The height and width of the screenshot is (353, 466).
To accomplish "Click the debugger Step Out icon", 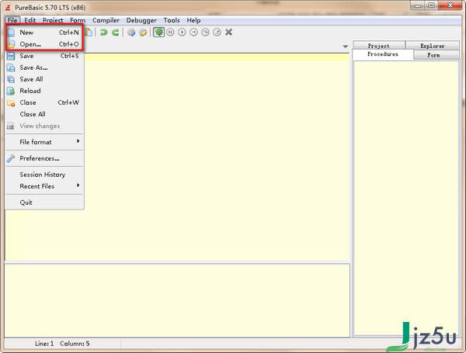I will pyautogui.click(x=217, y=32).
